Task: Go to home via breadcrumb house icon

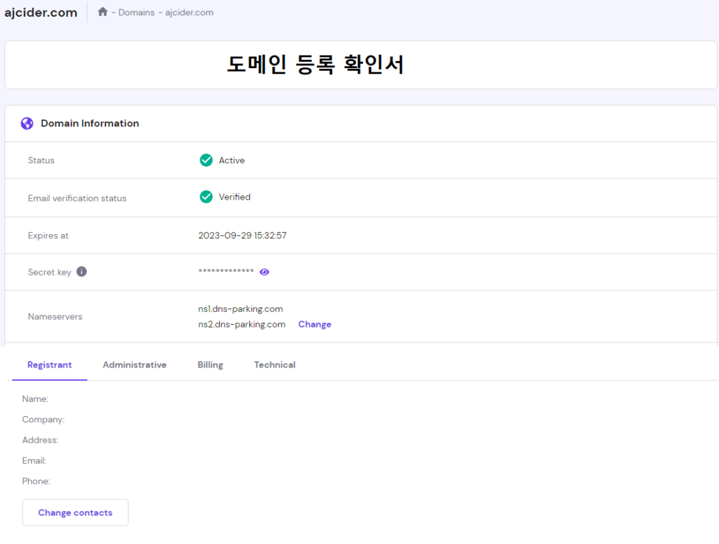Action: tap(103, 12)
